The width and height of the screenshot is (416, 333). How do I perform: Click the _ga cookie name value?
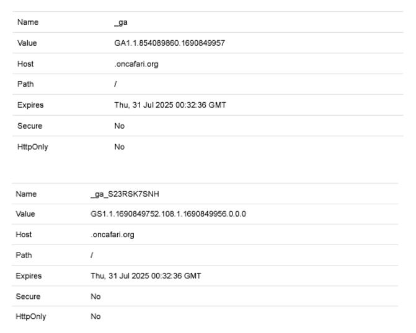[121, 22]
